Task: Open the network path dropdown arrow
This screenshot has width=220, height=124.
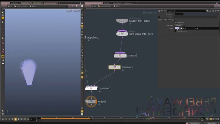Action: pyautogui.click(x=212, y=6)
